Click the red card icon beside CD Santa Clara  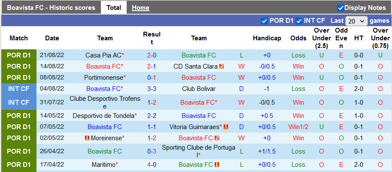point(222,66)
